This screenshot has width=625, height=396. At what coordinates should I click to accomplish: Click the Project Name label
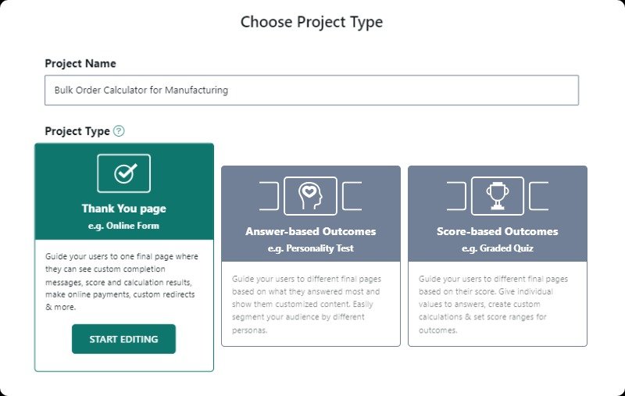click(x=80, y=63)
